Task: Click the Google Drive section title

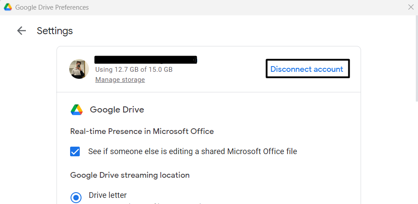Action: (117, 110)
